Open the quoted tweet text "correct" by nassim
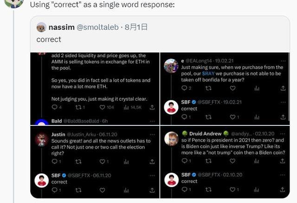The width and height of the screenshot is (297, 203). point(49,40)
